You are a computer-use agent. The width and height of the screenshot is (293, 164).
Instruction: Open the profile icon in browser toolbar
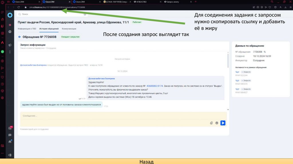click(x=280, y=7)
